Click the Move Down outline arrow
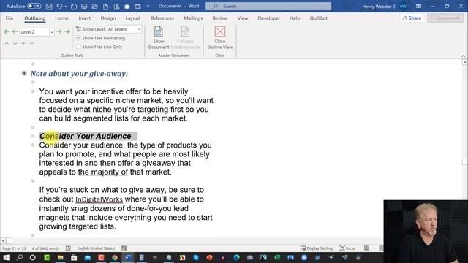Image resolution: width=468 pixels, height=263 pixels. (x=15, y=44)
